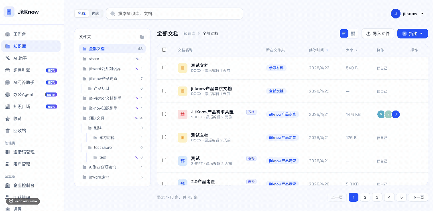
Task: Select the jitknow知识助手 folder
Action: [112, 108]
